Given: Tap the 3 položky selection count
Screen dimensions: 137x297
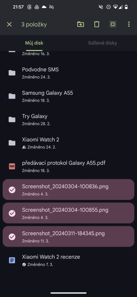Looking at the screenshot, I should (x=34, y=24).
